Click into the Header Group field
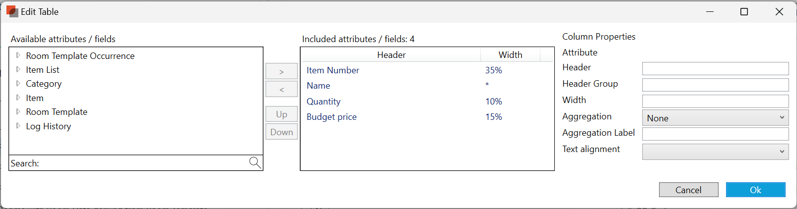The image size is (797, 209). (x=715, y=85)
